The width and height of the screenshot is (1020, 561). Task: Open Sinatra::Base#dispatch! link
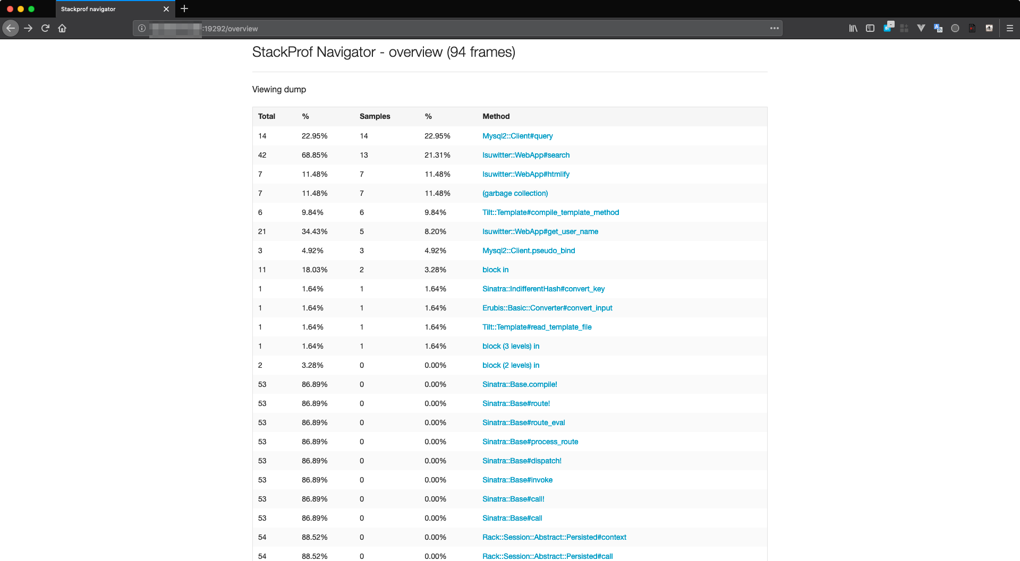(522, 461)
